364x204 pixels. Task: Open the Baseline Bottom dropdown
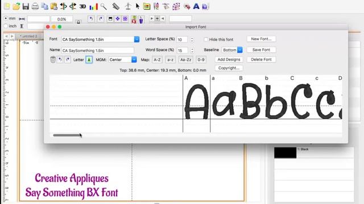232,50
